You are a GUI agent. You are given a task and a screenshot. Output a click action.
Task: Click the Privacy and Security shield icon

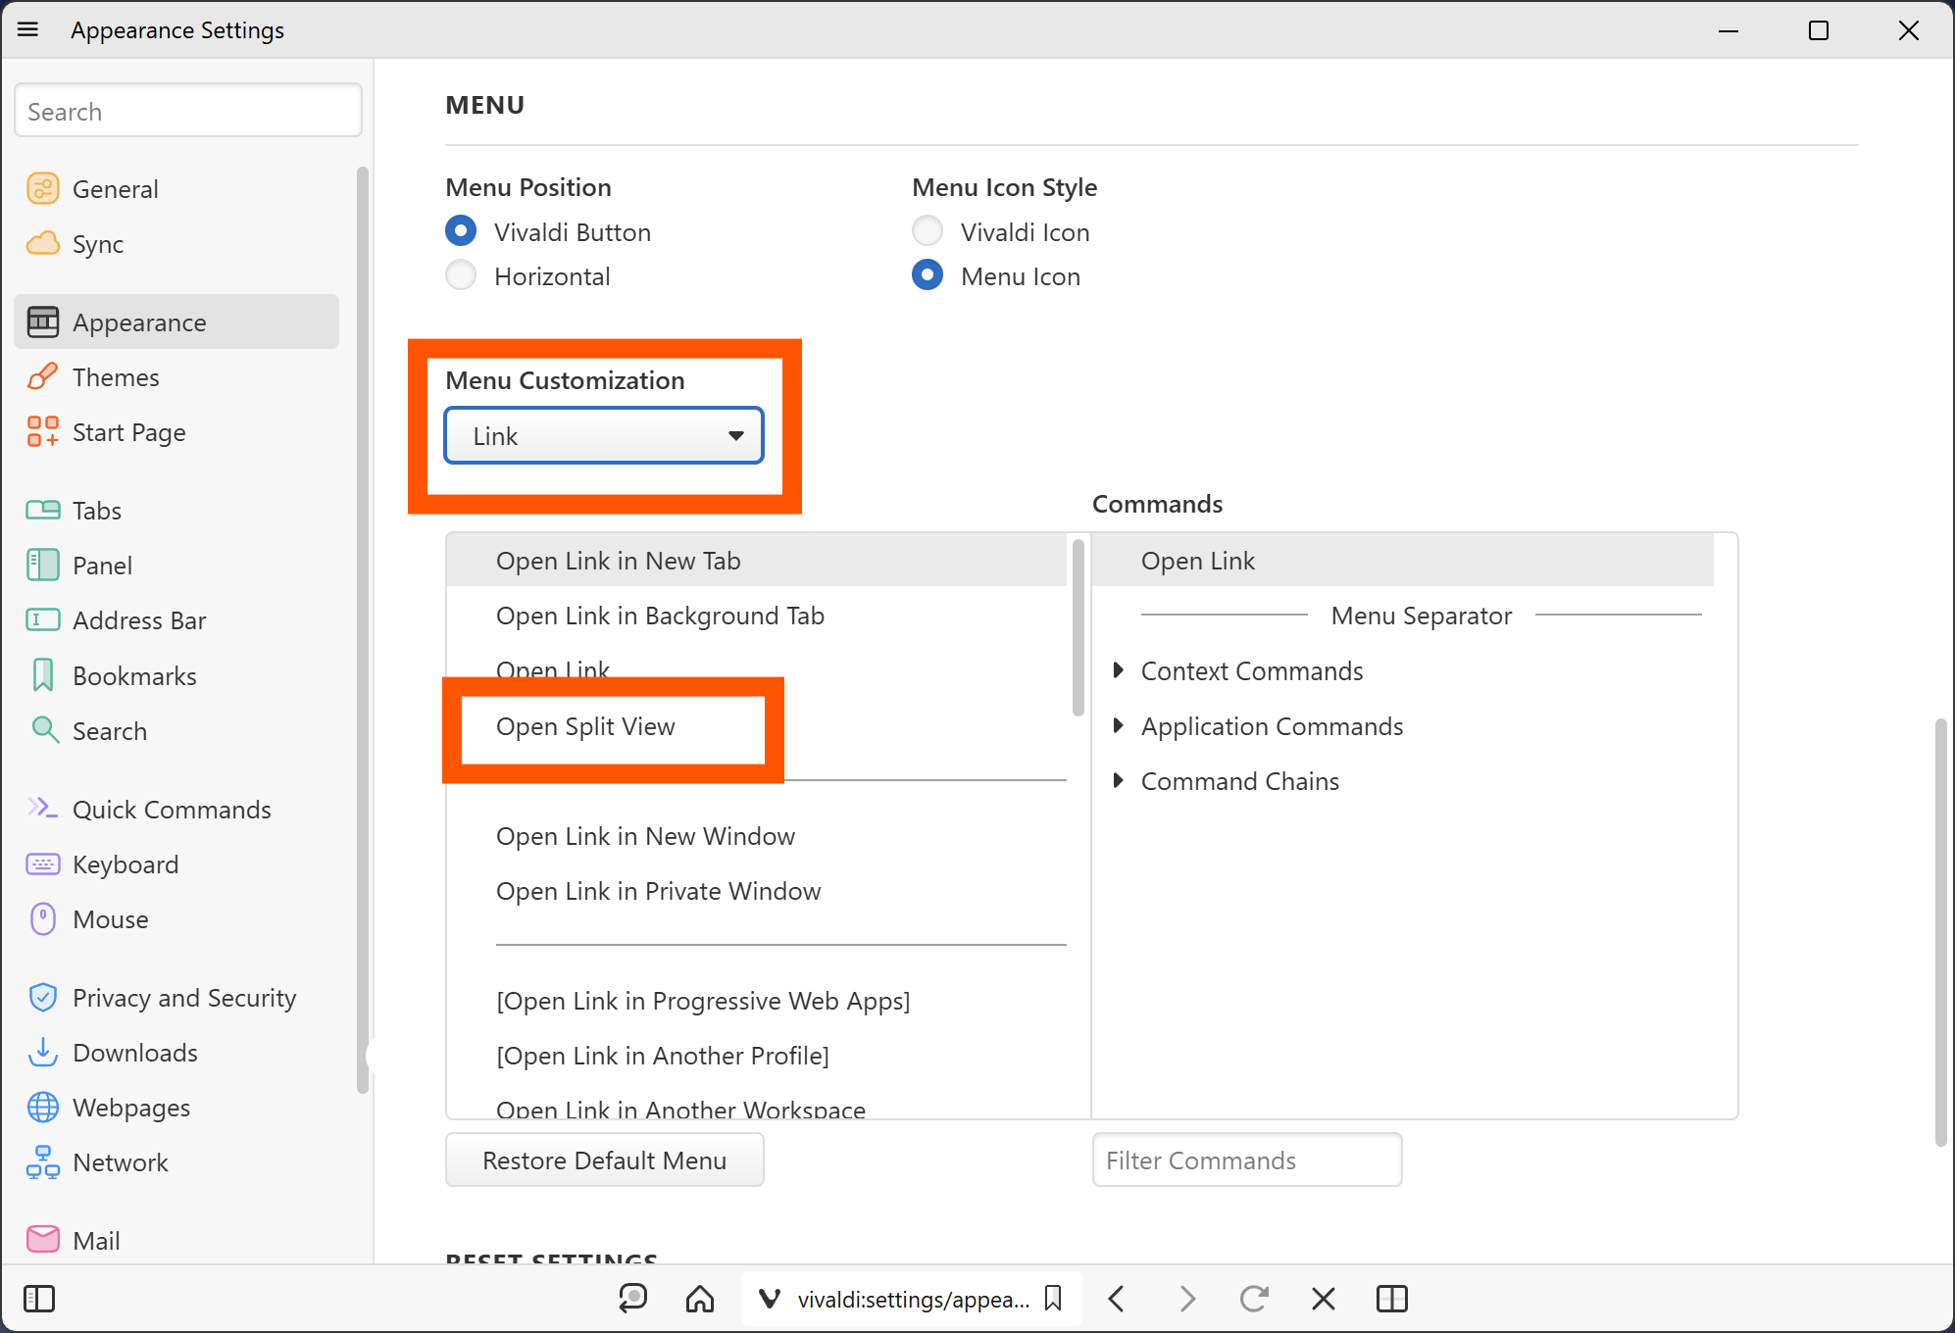tap(42, 997)
